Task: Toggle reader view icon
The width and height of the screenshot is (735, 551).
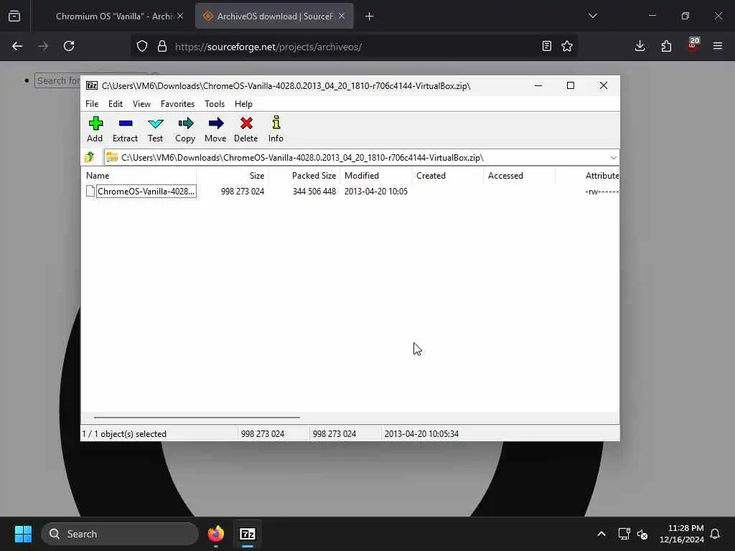Action: pyautogui.click(x=546, y=46)
